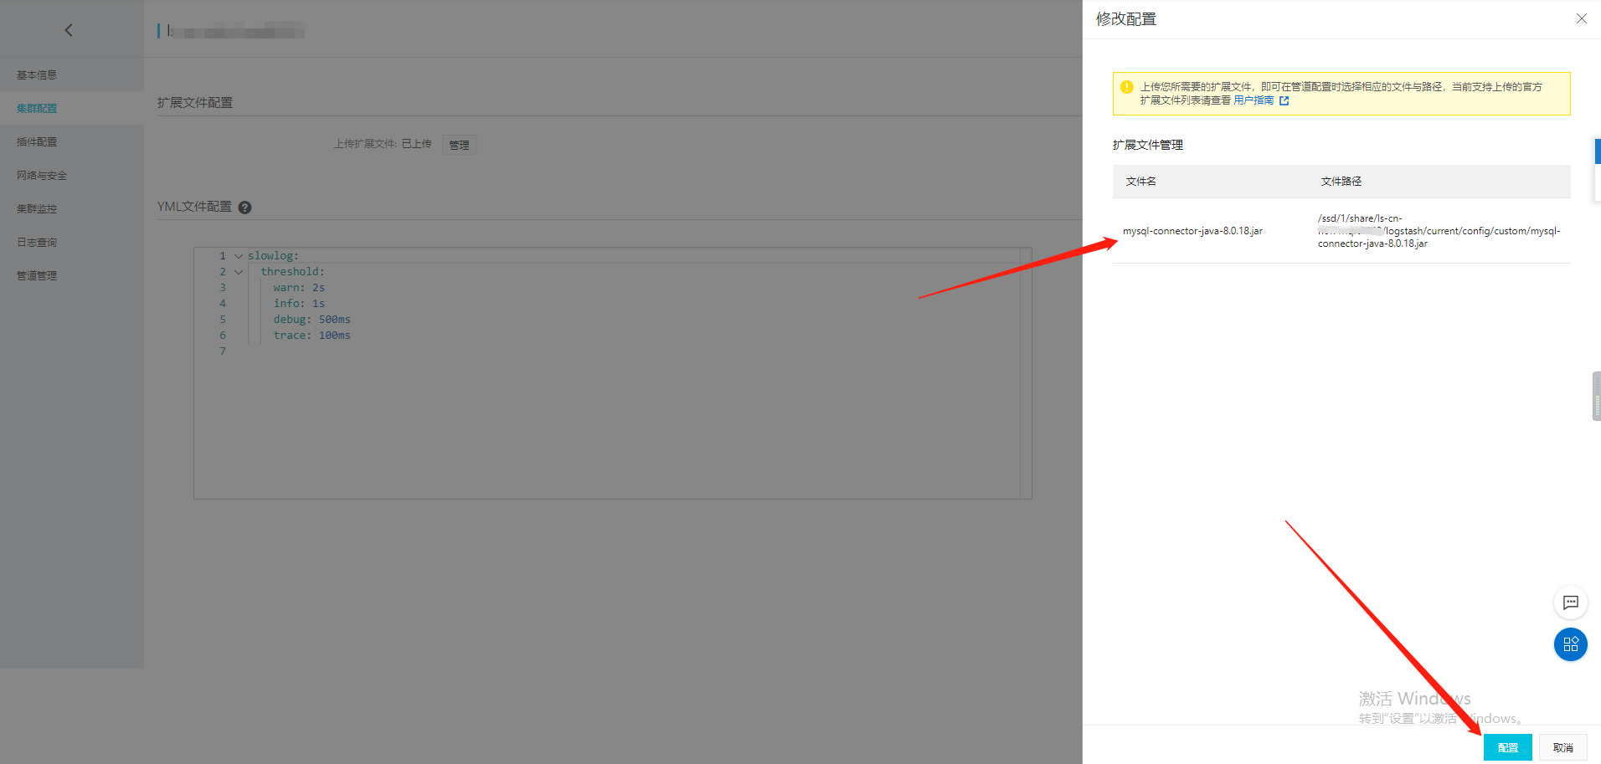Collapse the threshold fold arrow on line 2
The height and width of the screenshot is (764, 1601).
(239, 272)
